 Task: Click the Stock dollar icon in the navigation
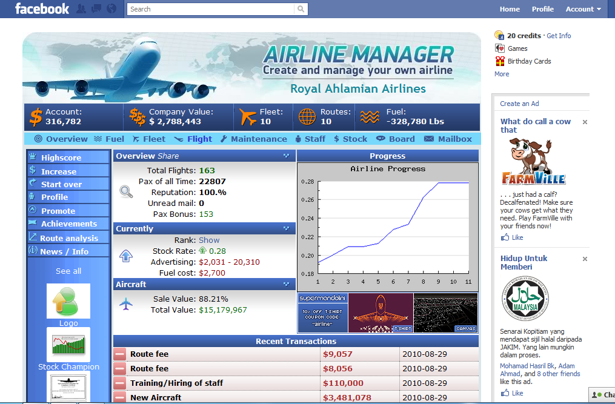coord(337,139)
